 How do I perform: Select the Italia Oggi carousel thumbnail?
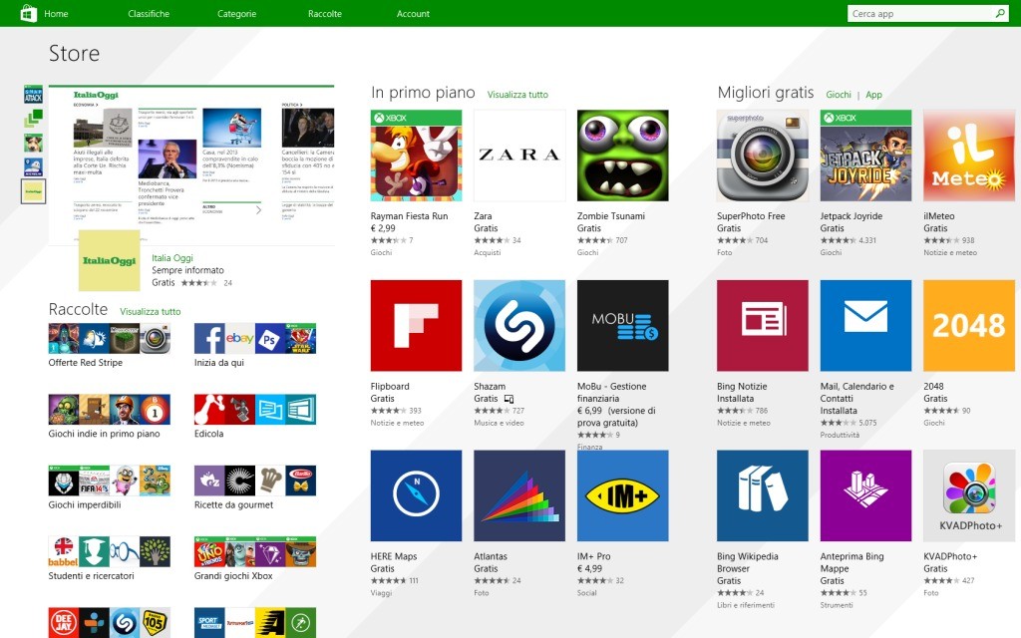coord(33,191)
